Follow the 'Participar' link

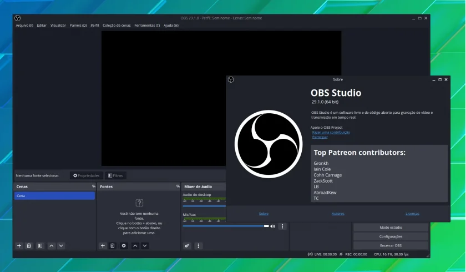click(x=320, y=137)
